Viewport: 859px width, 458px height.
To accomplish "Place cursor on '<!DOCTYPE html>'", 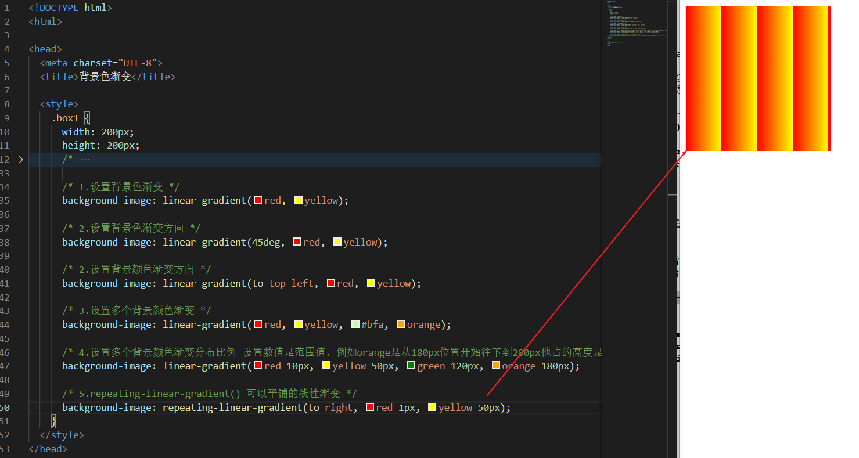I will [70, 8].
